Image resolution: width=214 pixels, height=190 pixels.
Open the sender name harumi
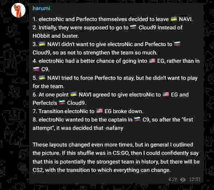42,8
